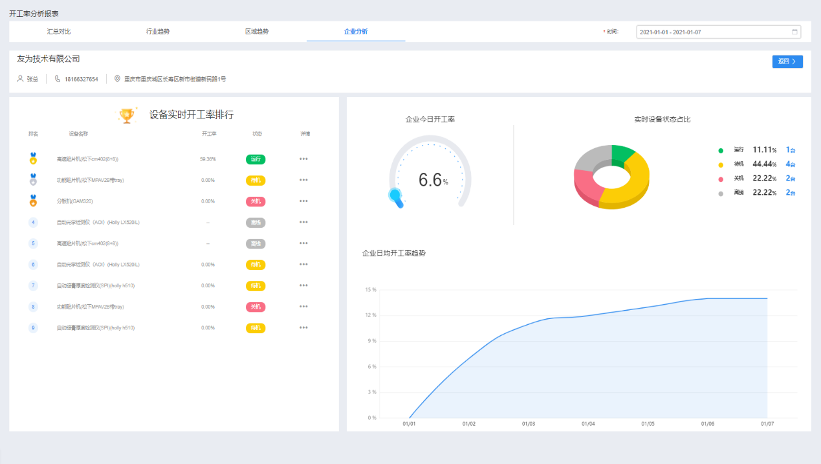Expand the three-dot menu for 分板机(GAM320)

303,201
